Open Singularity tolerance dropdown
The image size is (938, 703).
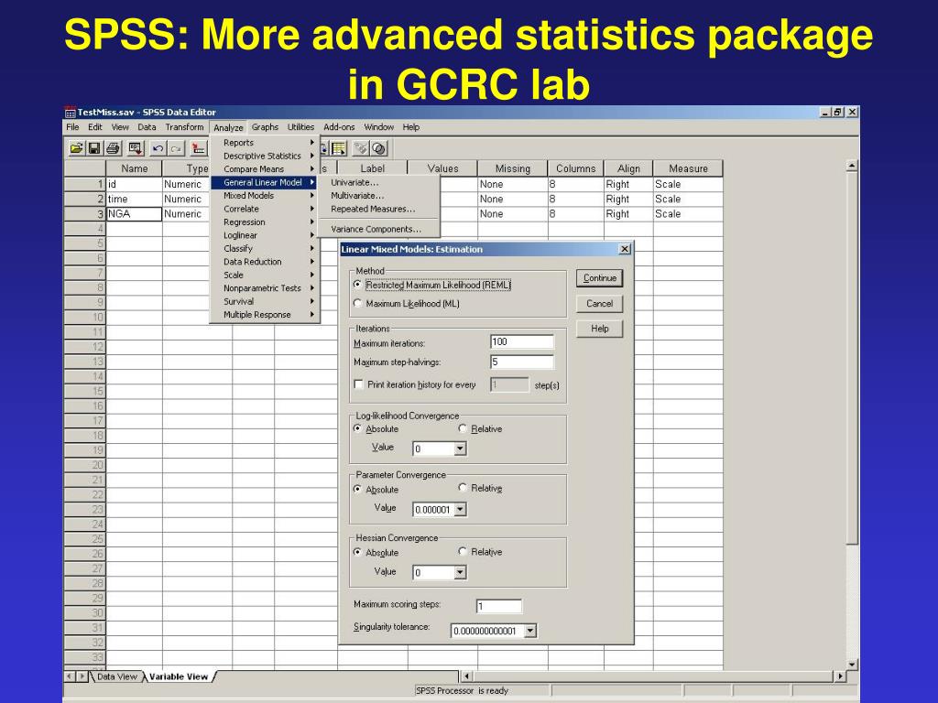pyautogui.click(x=530, y=631)
